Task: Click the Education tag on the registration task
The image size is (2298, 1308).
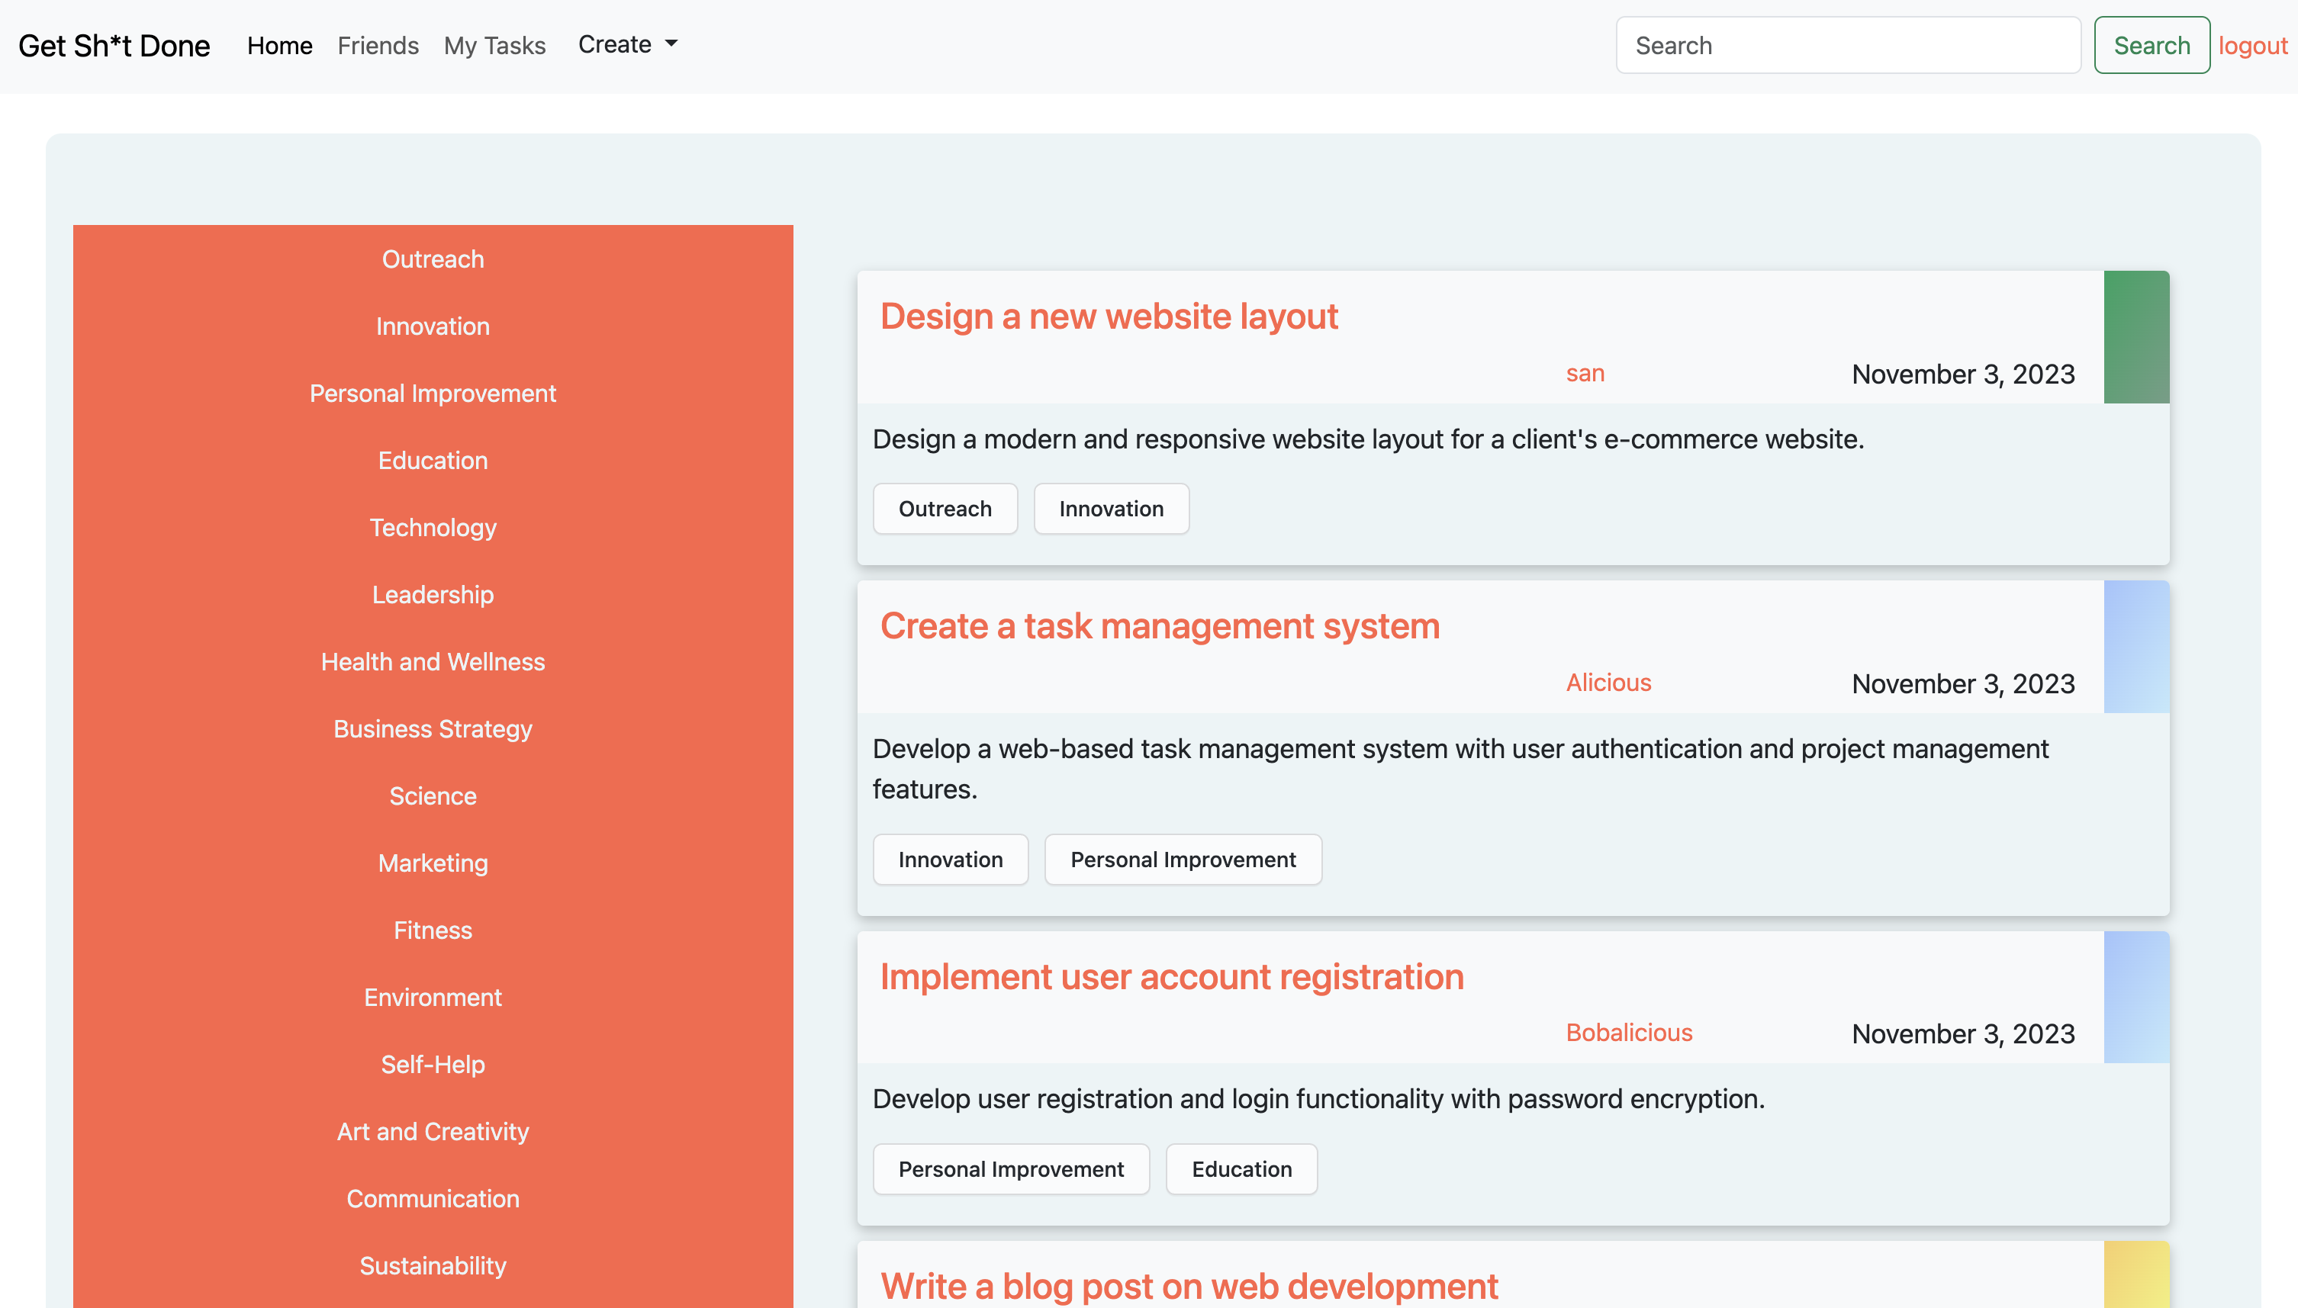Action: [x=1241, y=1168]
